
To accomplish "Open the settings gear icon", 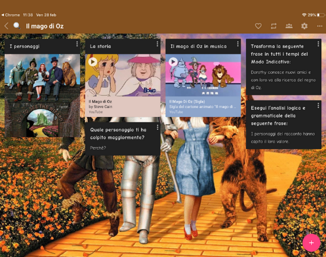I will [305, 26].
